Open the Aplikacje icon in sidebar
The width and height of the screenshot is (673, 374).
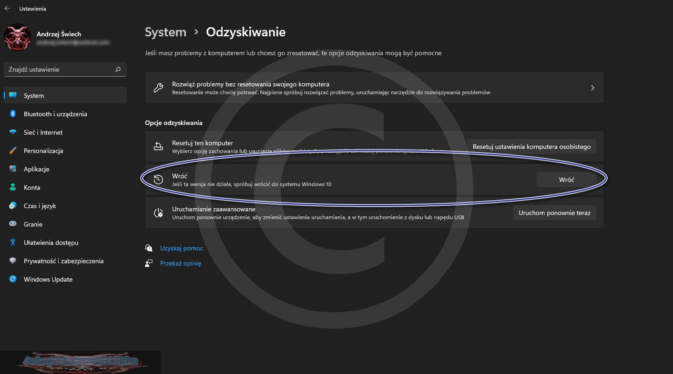[13, 169]
